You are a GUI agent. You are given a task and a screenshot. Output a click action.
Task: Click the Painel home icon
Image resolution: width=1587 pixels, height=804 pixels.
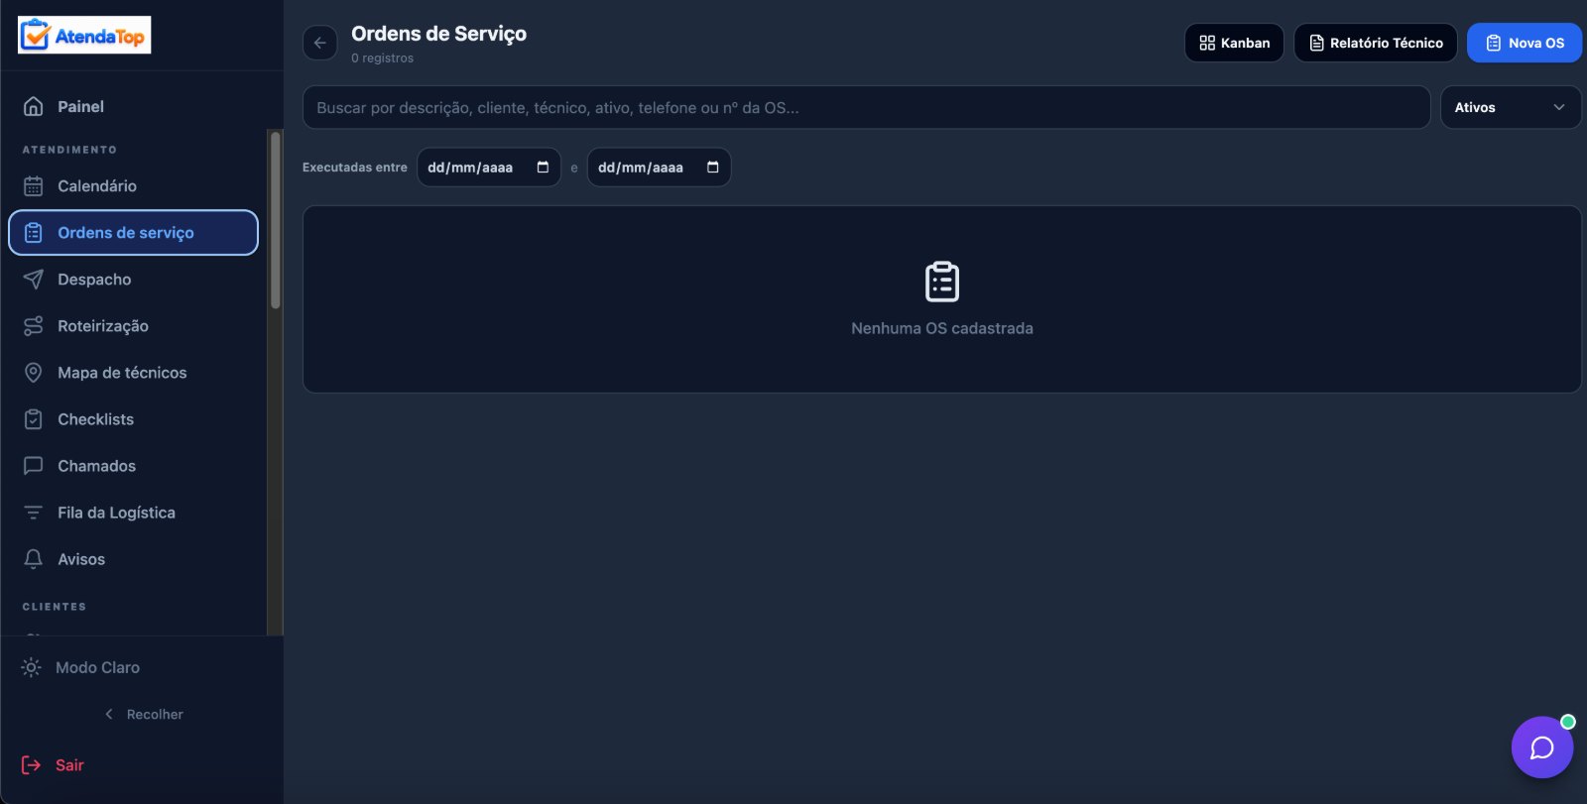click(33, 106)
